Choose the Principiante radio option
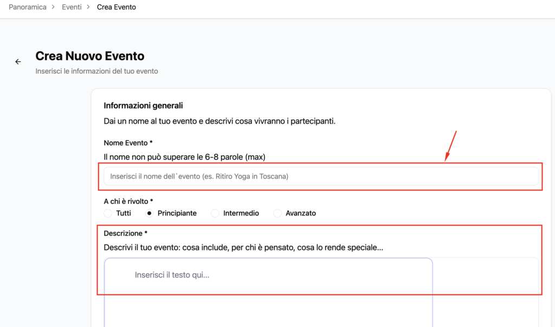This screenshot has width=555, height=327. (150, 213)
